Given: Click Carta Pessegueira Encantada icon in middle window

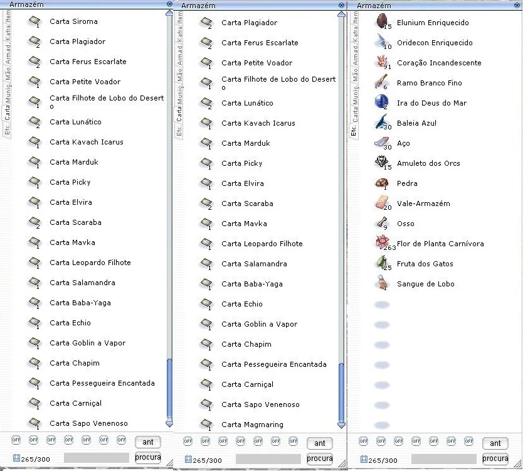Looking at the screenshot, I should [x=206, y=364].
